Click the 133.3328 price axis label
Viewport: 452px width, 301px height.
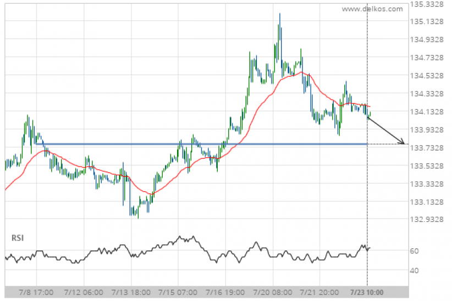pos(427,184)
